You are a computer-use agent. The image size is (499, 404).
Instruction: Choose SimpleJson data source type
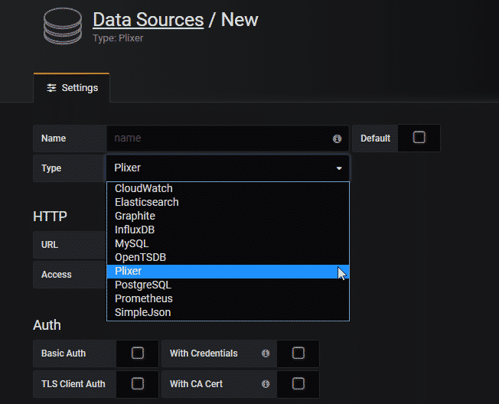pyautogui.click(x=228, y=312)
